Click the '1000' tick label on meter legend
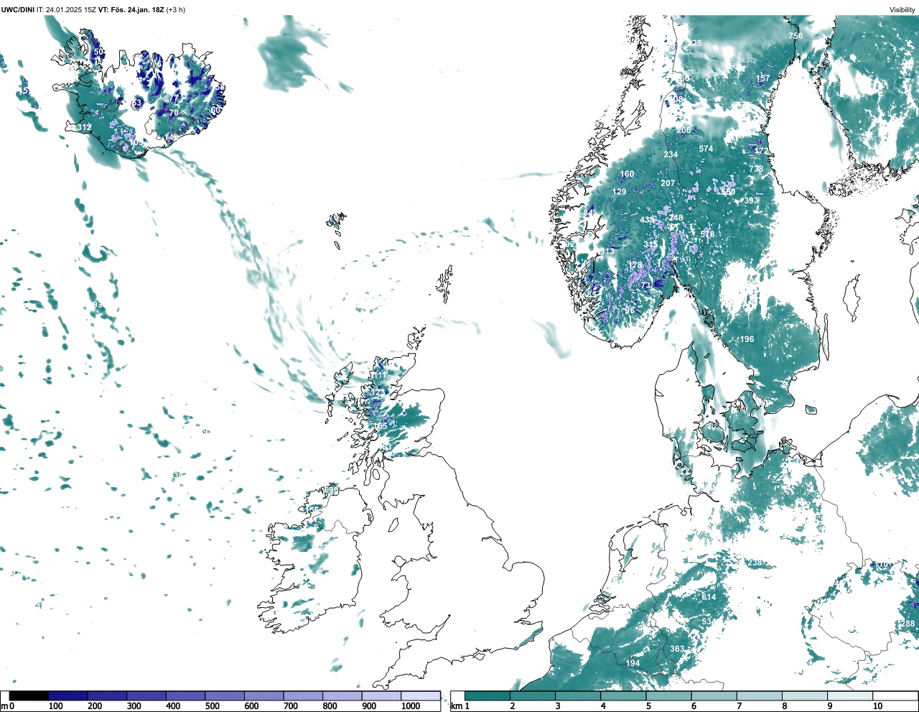Viewport: 919px width, 712px height. pyautogui.click(x=411, y=706)
